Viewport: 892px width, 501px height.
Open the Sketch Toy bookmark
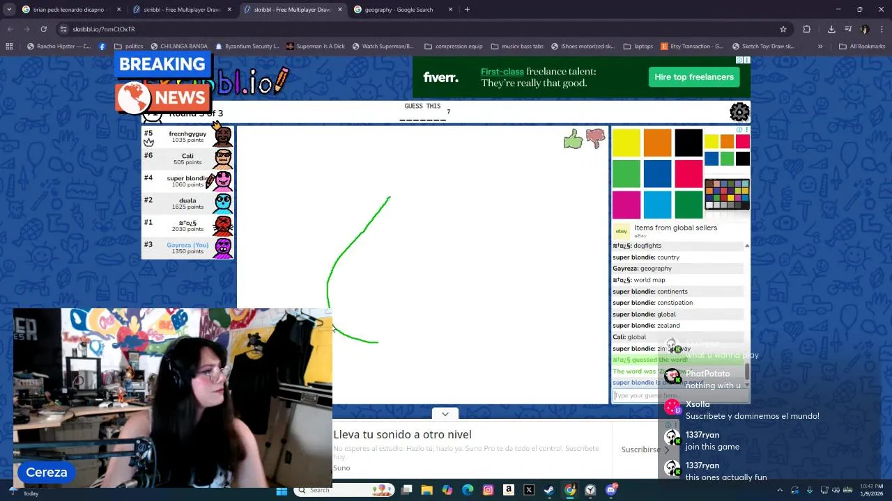pyautogui.click(x=762, y=47)
